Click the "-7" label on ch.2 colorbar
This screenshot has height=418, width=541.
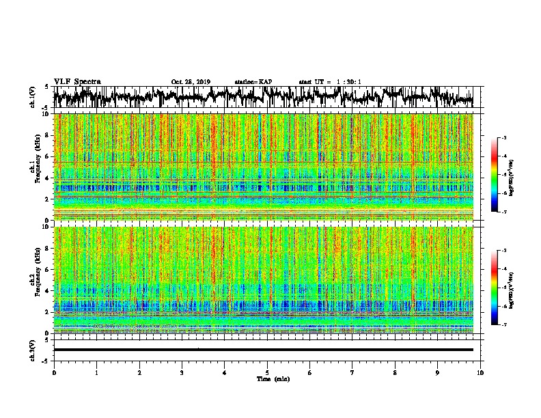504,325
